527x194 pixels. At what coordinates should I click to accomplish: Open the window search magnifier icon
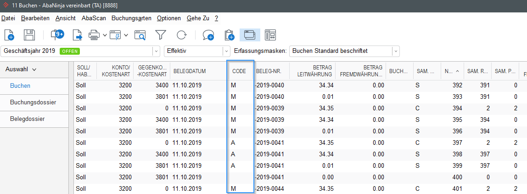(140, 34)
